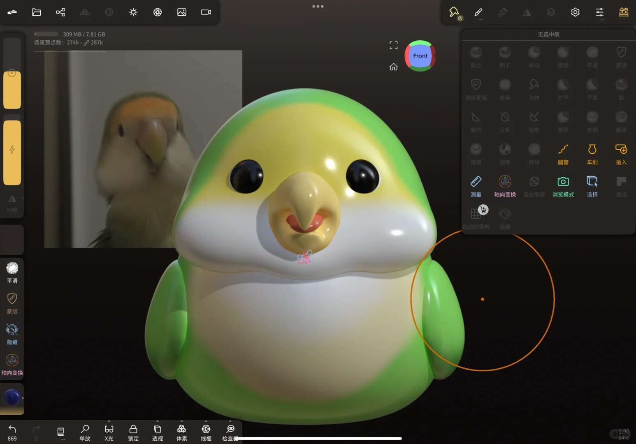The width and height of the screenshot is (636, 444).
Task: Open the blue material sphere picker
Action: (x=12, y=398)
